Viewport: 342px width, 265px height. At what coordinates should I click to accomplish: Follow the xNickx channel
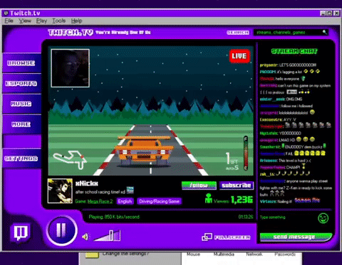(199, 185)
